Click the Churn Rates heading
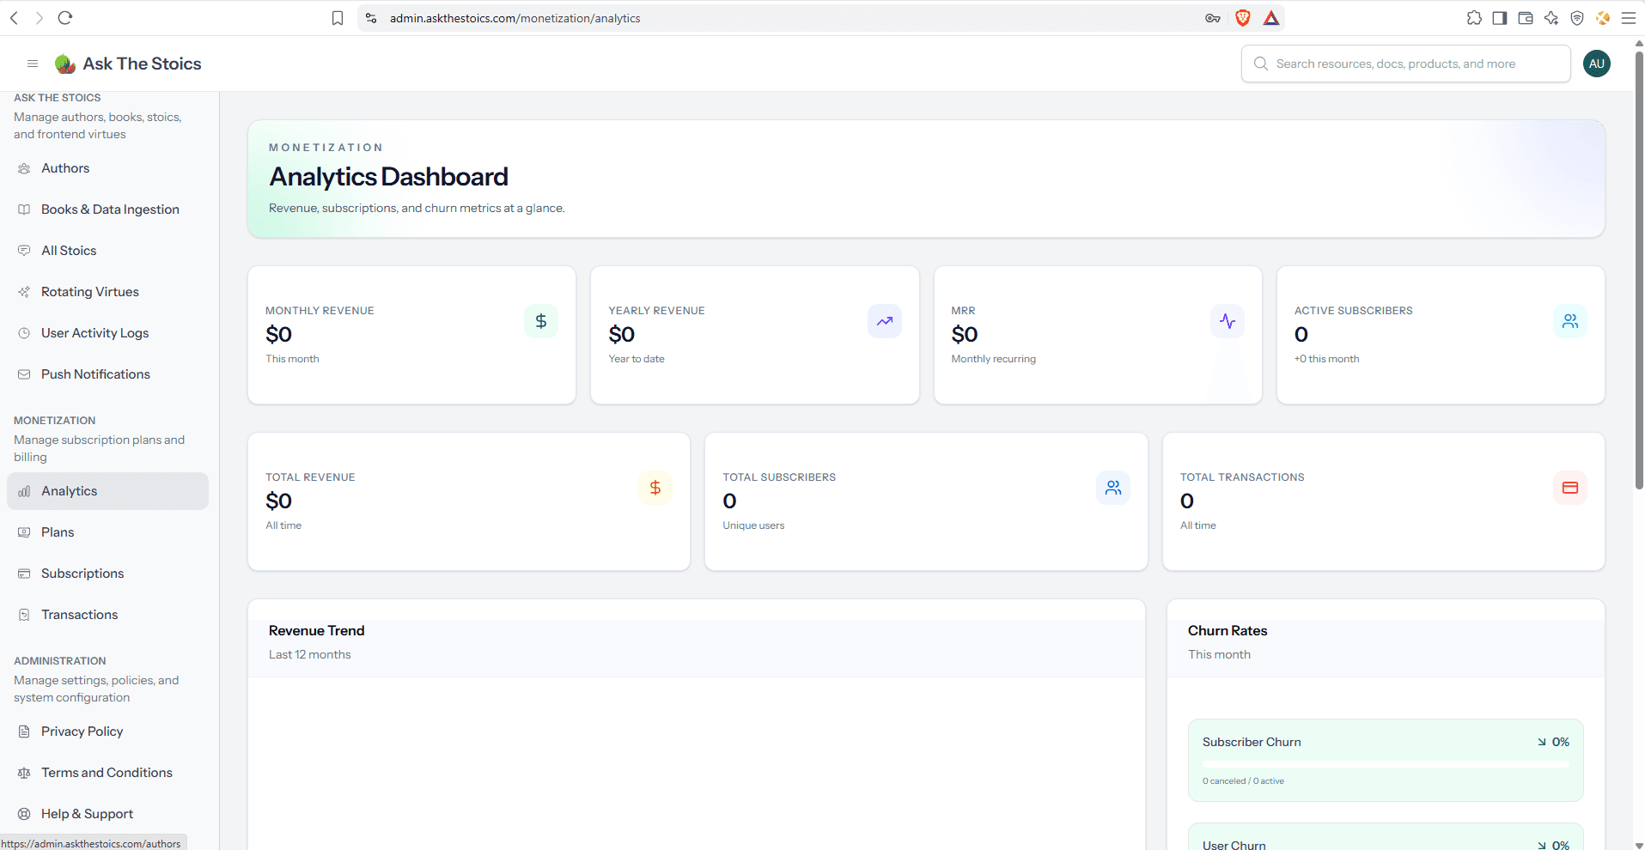 coord(1228,630)
